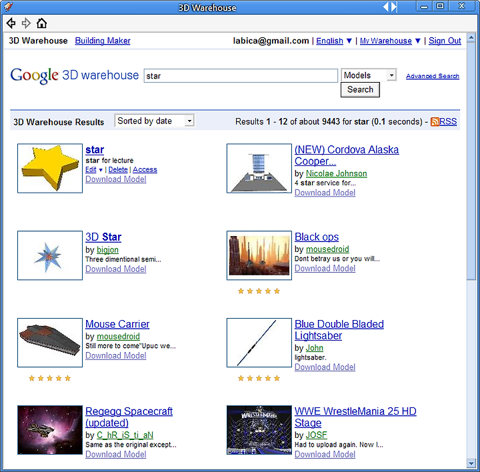
Task: Open the Cordova Alaska Cooper thumbnail
Action: [x=259, y=169]
